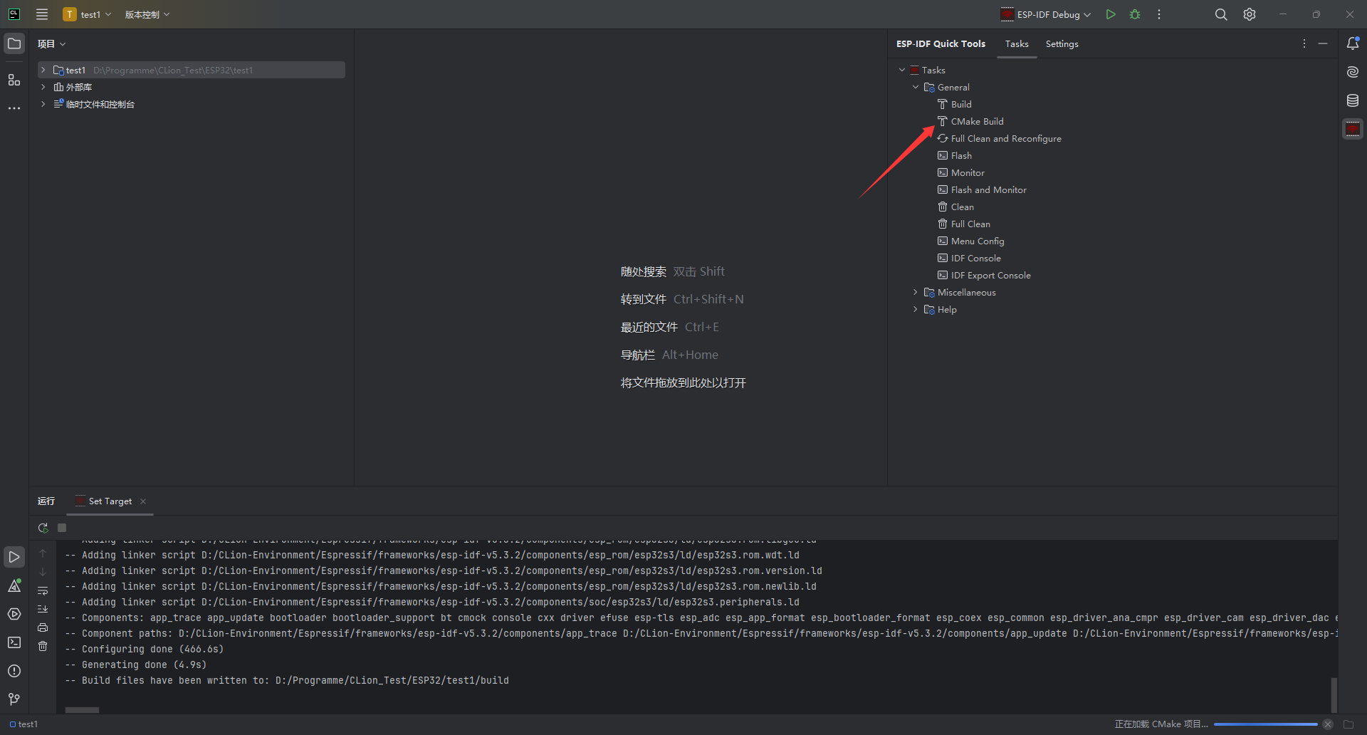
Task: Rerun the Set Target task
Action: click(x=43, y=528)
